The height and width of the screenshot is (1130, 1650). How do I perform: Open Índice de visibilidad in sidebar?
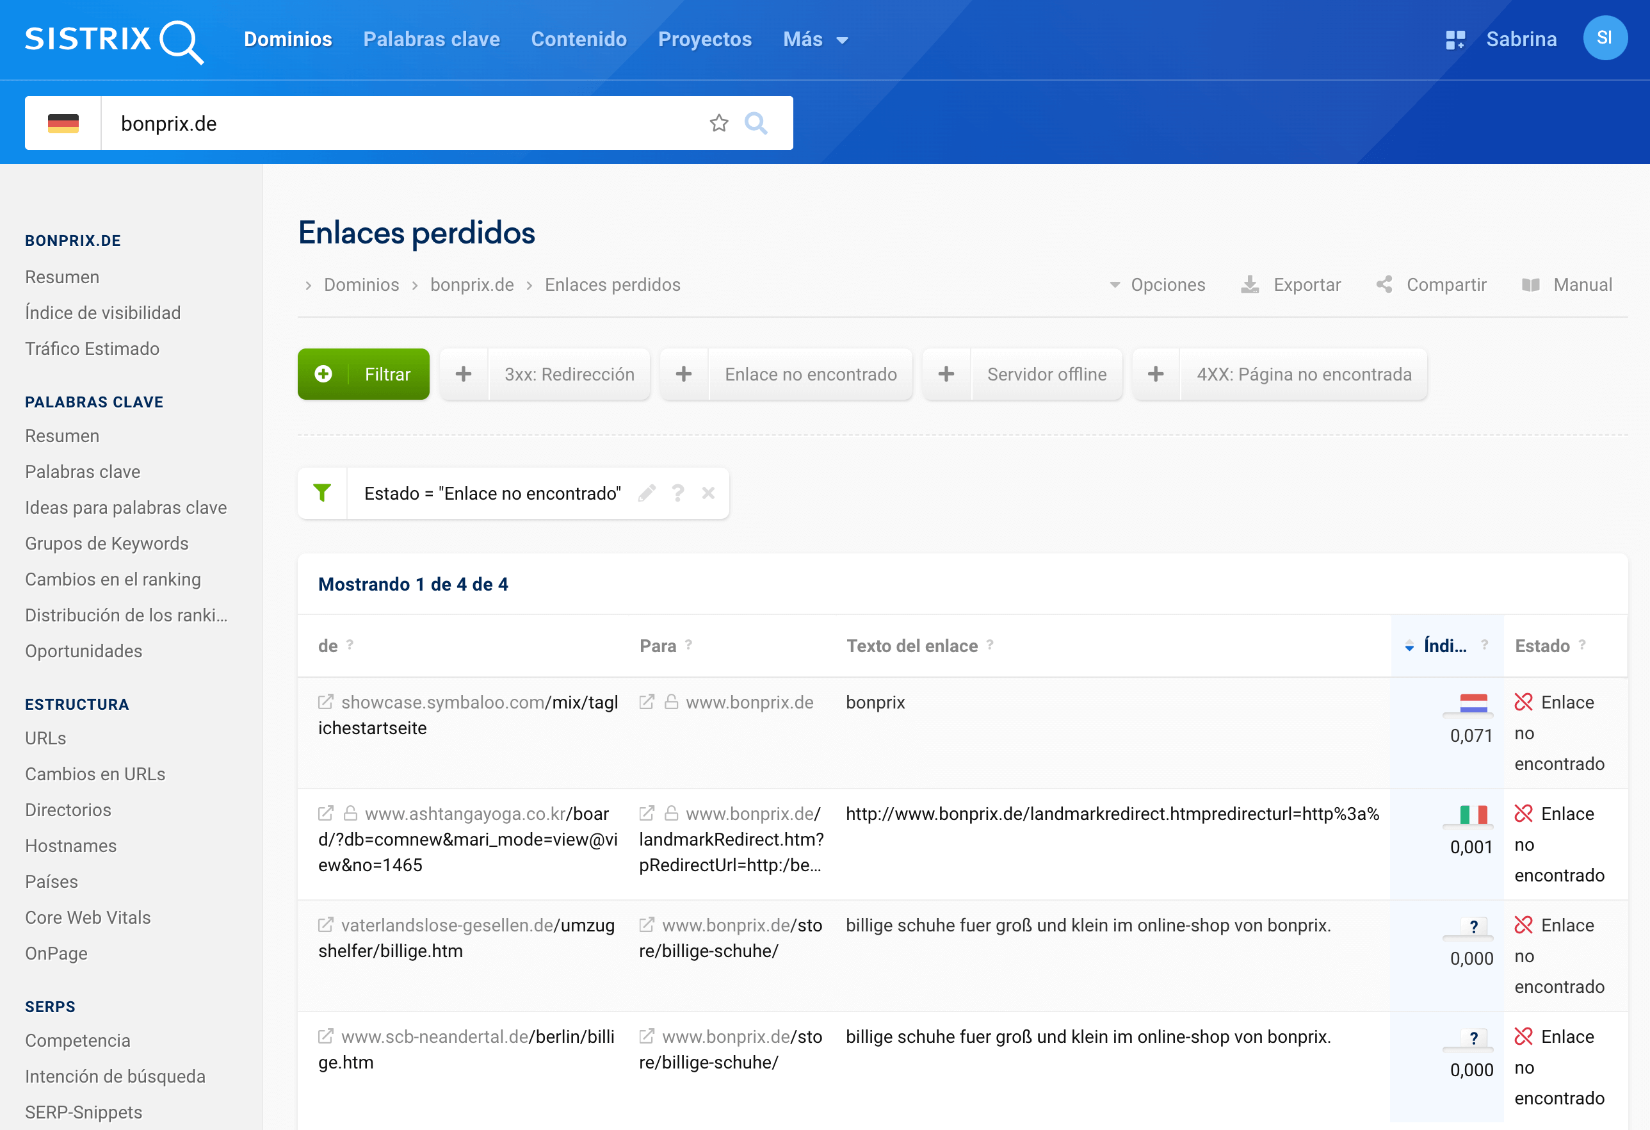(x=103, y=313)
